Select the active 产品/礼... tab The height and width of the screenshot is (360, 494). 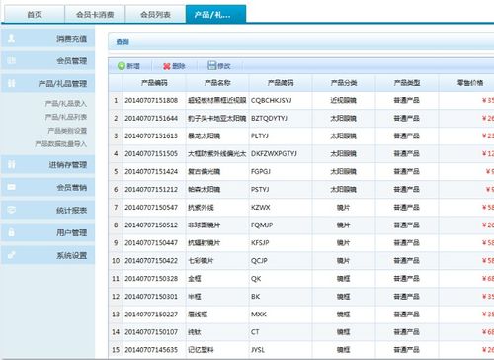coord(215,14)
